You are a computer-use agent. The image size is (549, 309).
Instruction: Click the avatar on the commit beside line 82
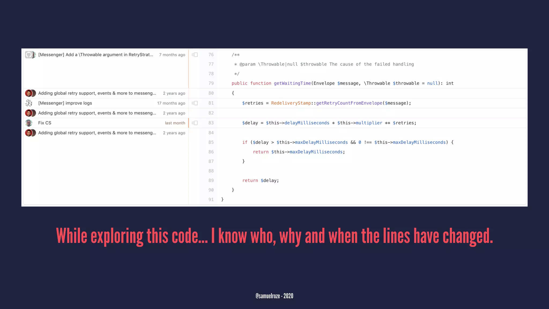(x=30, y=113)
